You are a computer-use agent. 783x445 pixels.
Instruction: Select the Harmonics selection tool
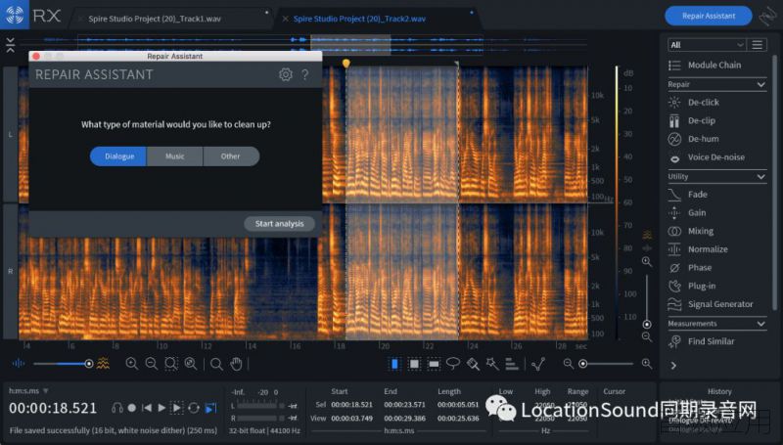coord(512,364)
